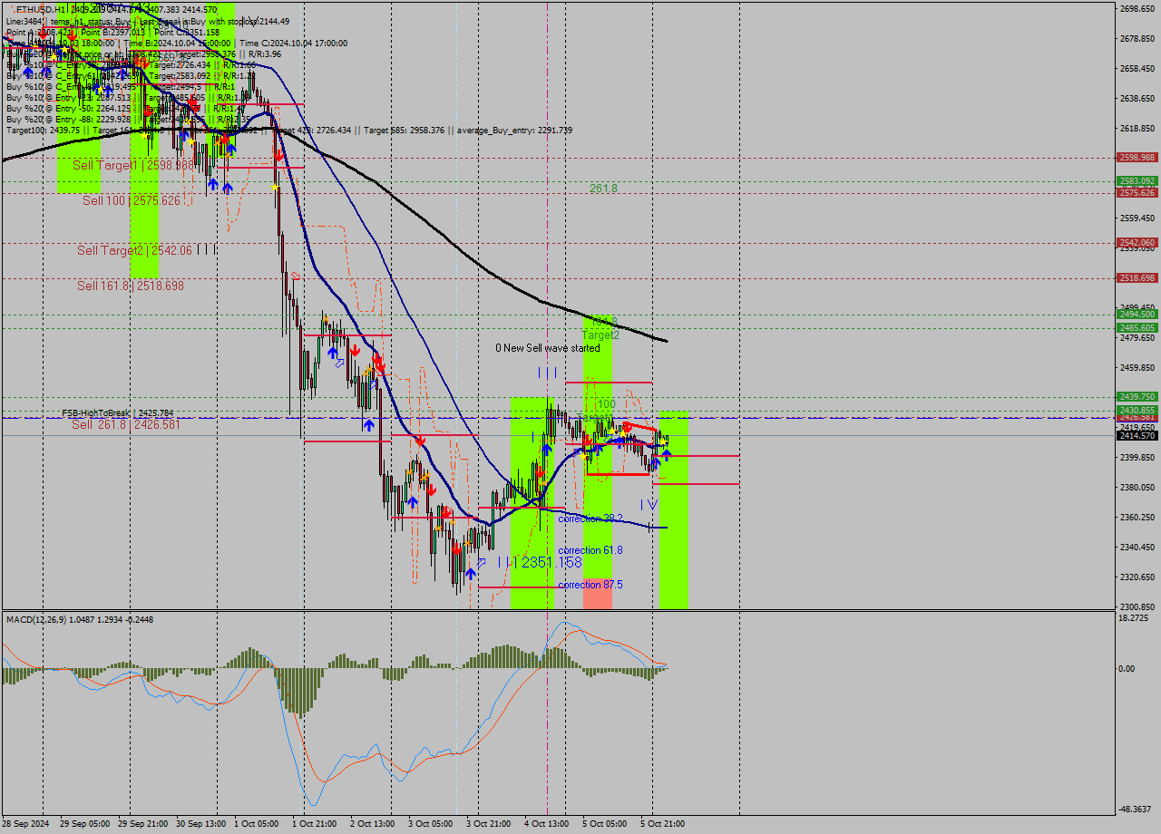1161x834 pixels.
Task: Click the '5 Oct 21:00' time label
Action: [662, 824]
